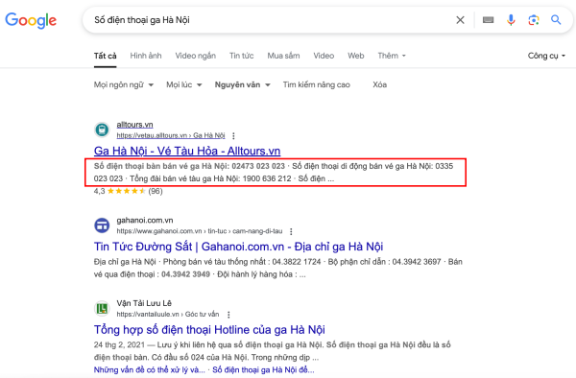This screenshot has height=378, width=576.
Task: Switch to the Video tab
Action: click(x=324, y=56)
